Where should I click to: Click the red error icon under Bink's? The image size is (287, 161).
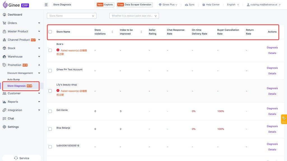coord(58,50)
